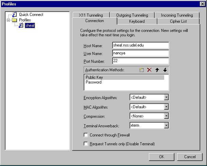Check Request Tunnels only option
This screenshot has width=207, height=166.
[x=86, y=144]
